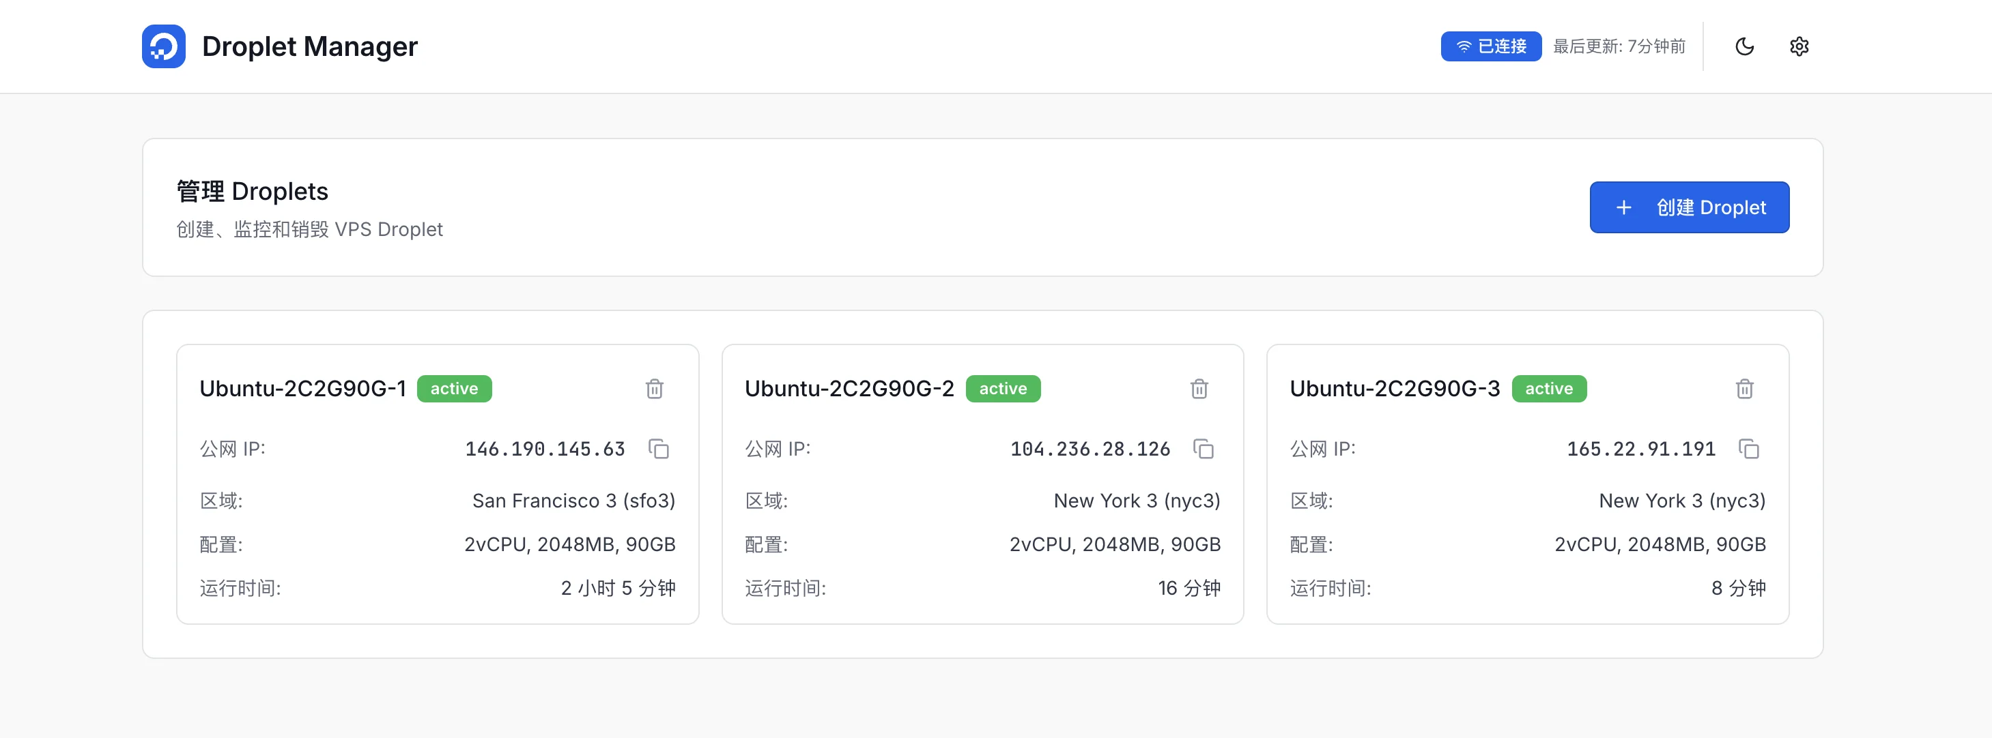Click the Droplet Manager title text

click(x=309, y=46)
